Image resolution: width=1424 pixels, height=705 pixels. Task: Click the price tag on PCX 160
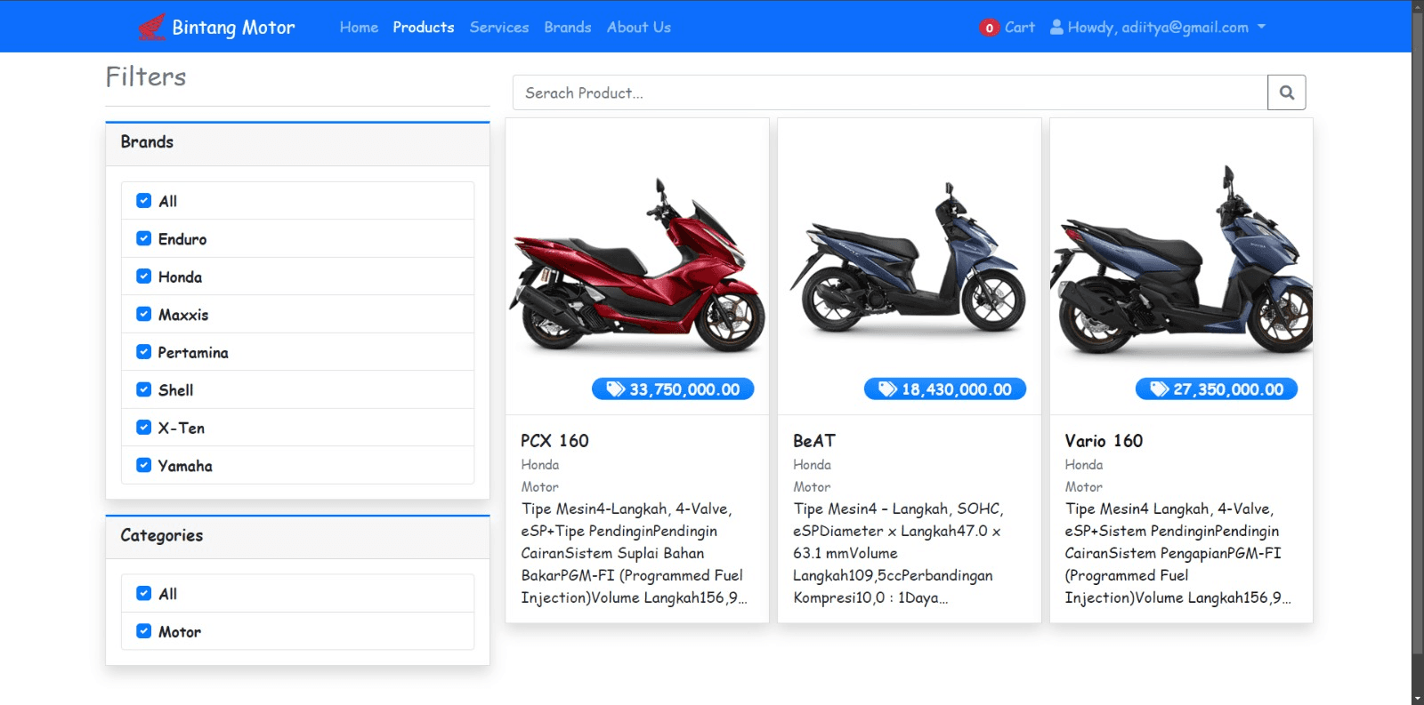(x=673, y=389)
